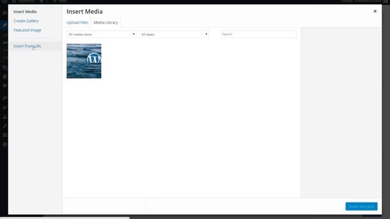Open Appearance brush icon in background menu

coord(4,99)
